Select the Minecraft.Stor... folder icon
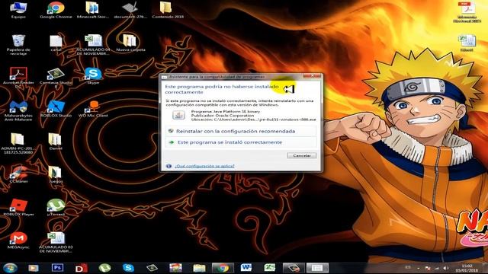This screenshot has width=488, height=274. [93, 10]
